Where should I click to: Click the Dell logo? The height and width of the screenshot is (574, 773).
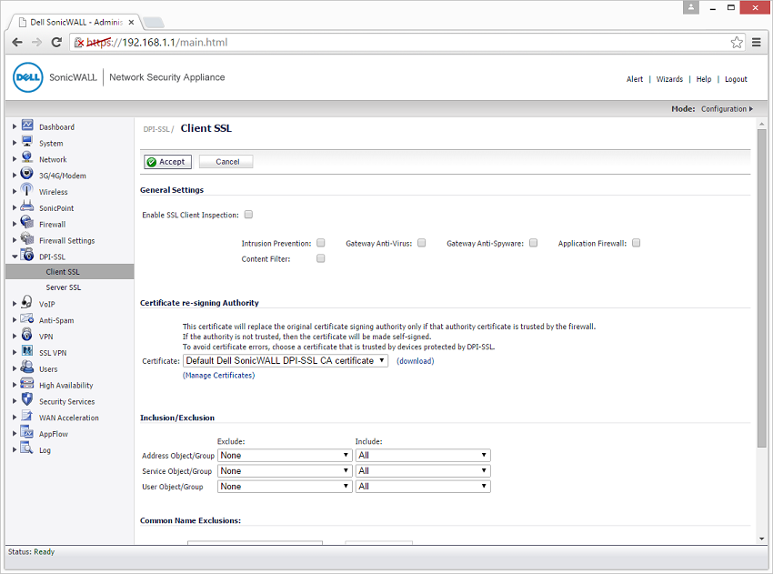click(28, 77)
